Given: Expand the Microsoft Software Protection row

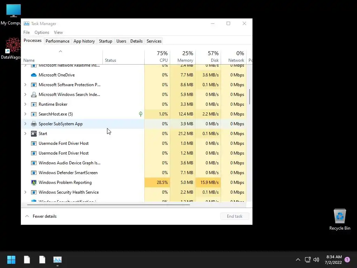Looking at the screenshot, I should pyautogui.click(x=25, y=85).
